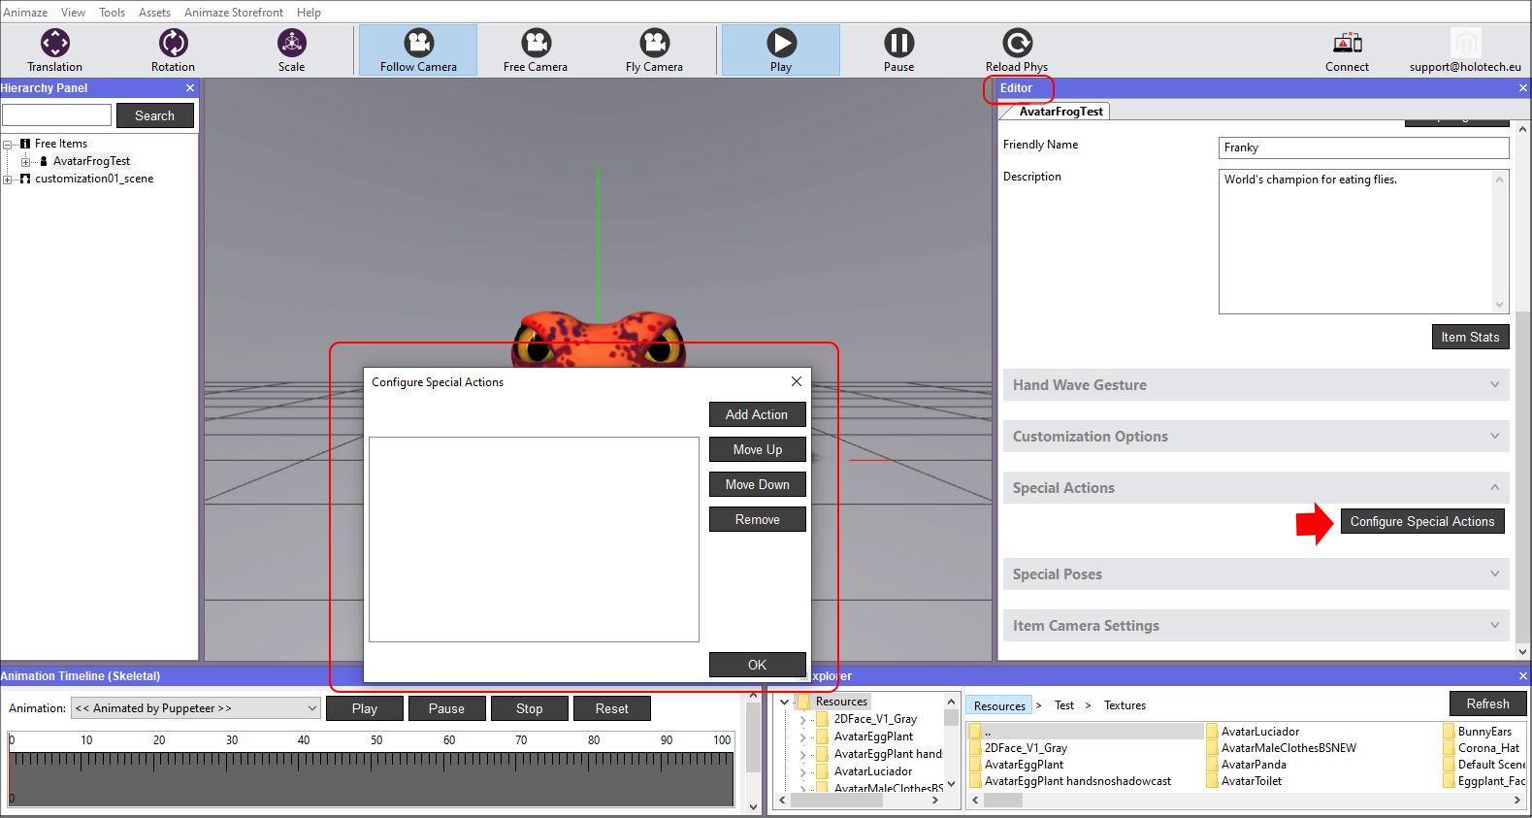The height and width of the screenshot is (818, 1532).
Task: Select the Scale tool icon
Action: coord(292,43)
